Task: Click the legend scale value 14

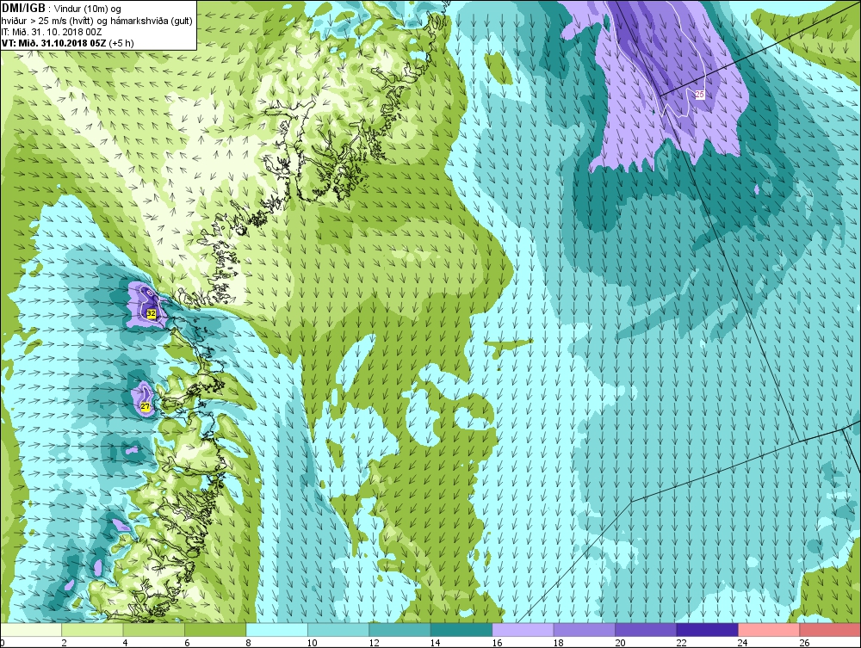Action: [x=435, y=643]
